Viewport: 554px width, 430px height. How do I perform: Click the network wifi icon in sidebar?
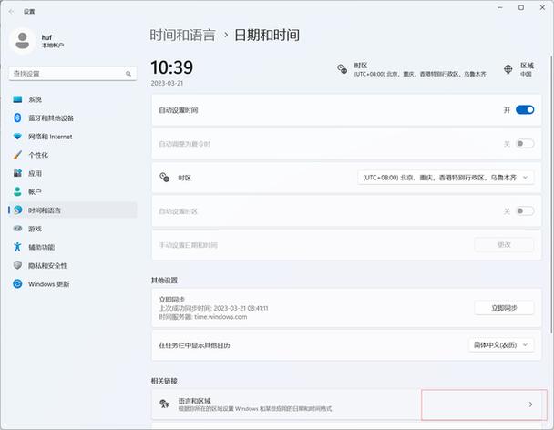point(17,137)
